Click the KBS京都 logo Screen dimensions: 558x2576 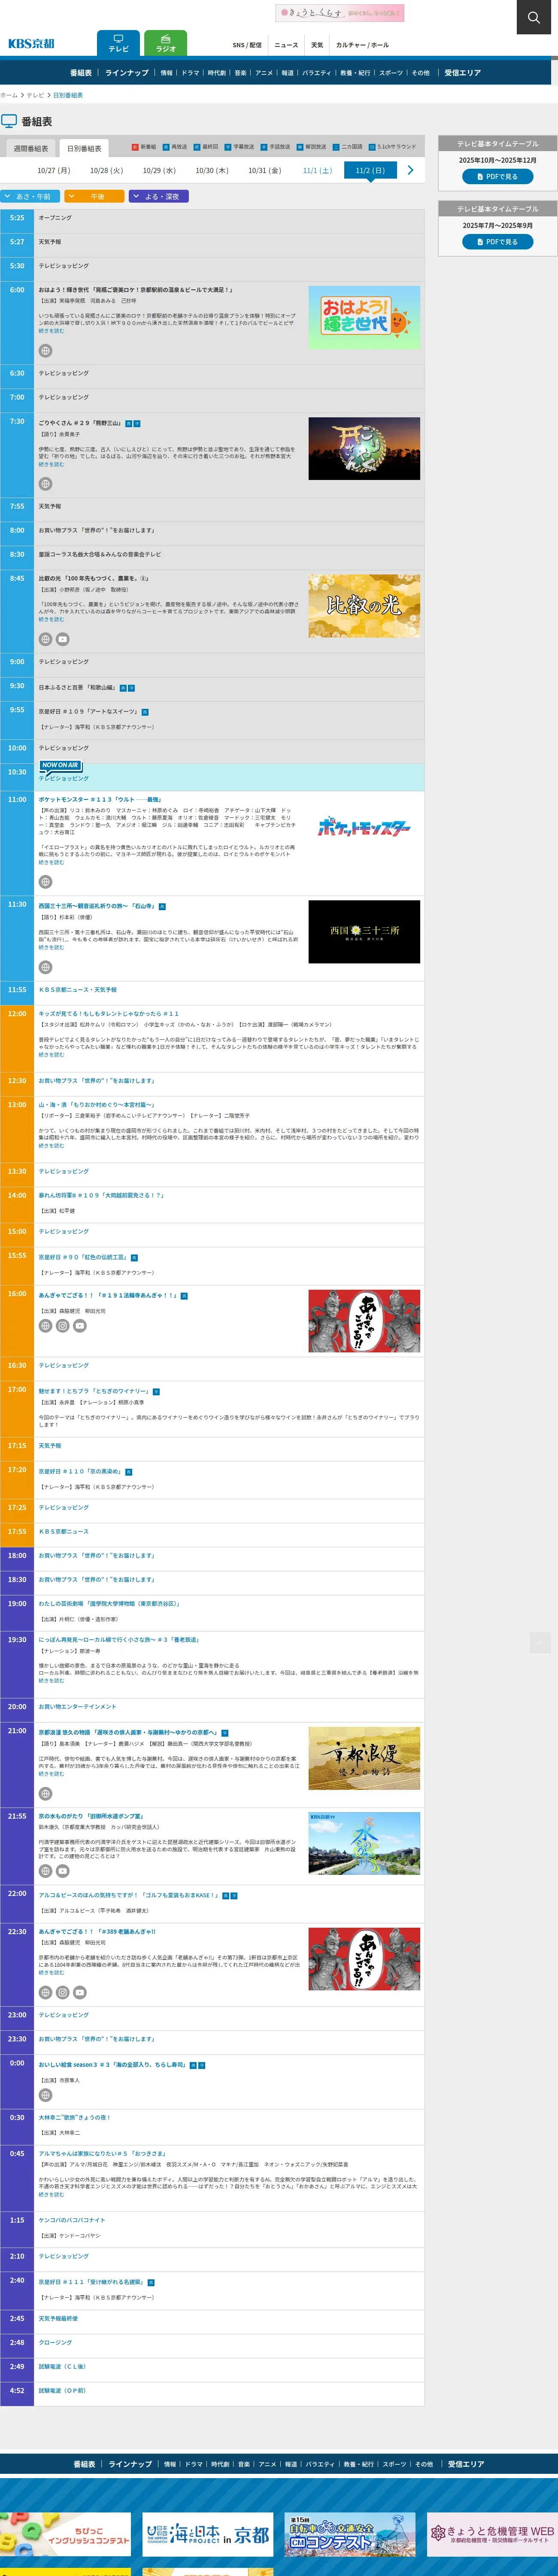pos(31,44)
